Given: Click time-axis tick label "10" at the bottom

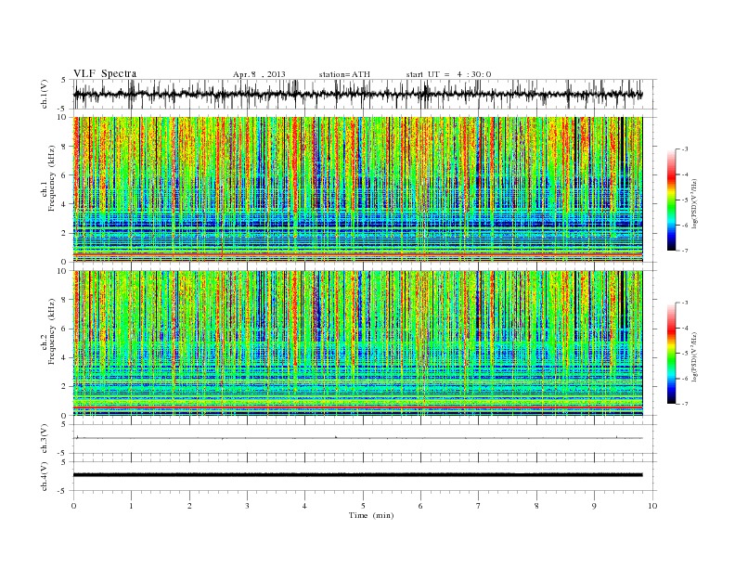Looking at the screenshot, I should [x=652, y=506].
